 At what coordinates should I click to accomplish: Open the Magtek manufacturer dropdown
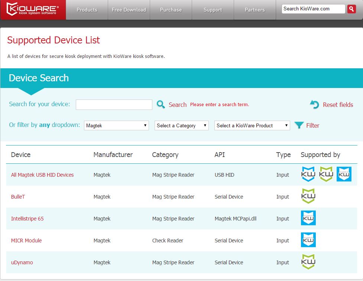click(x=116, y=125)
